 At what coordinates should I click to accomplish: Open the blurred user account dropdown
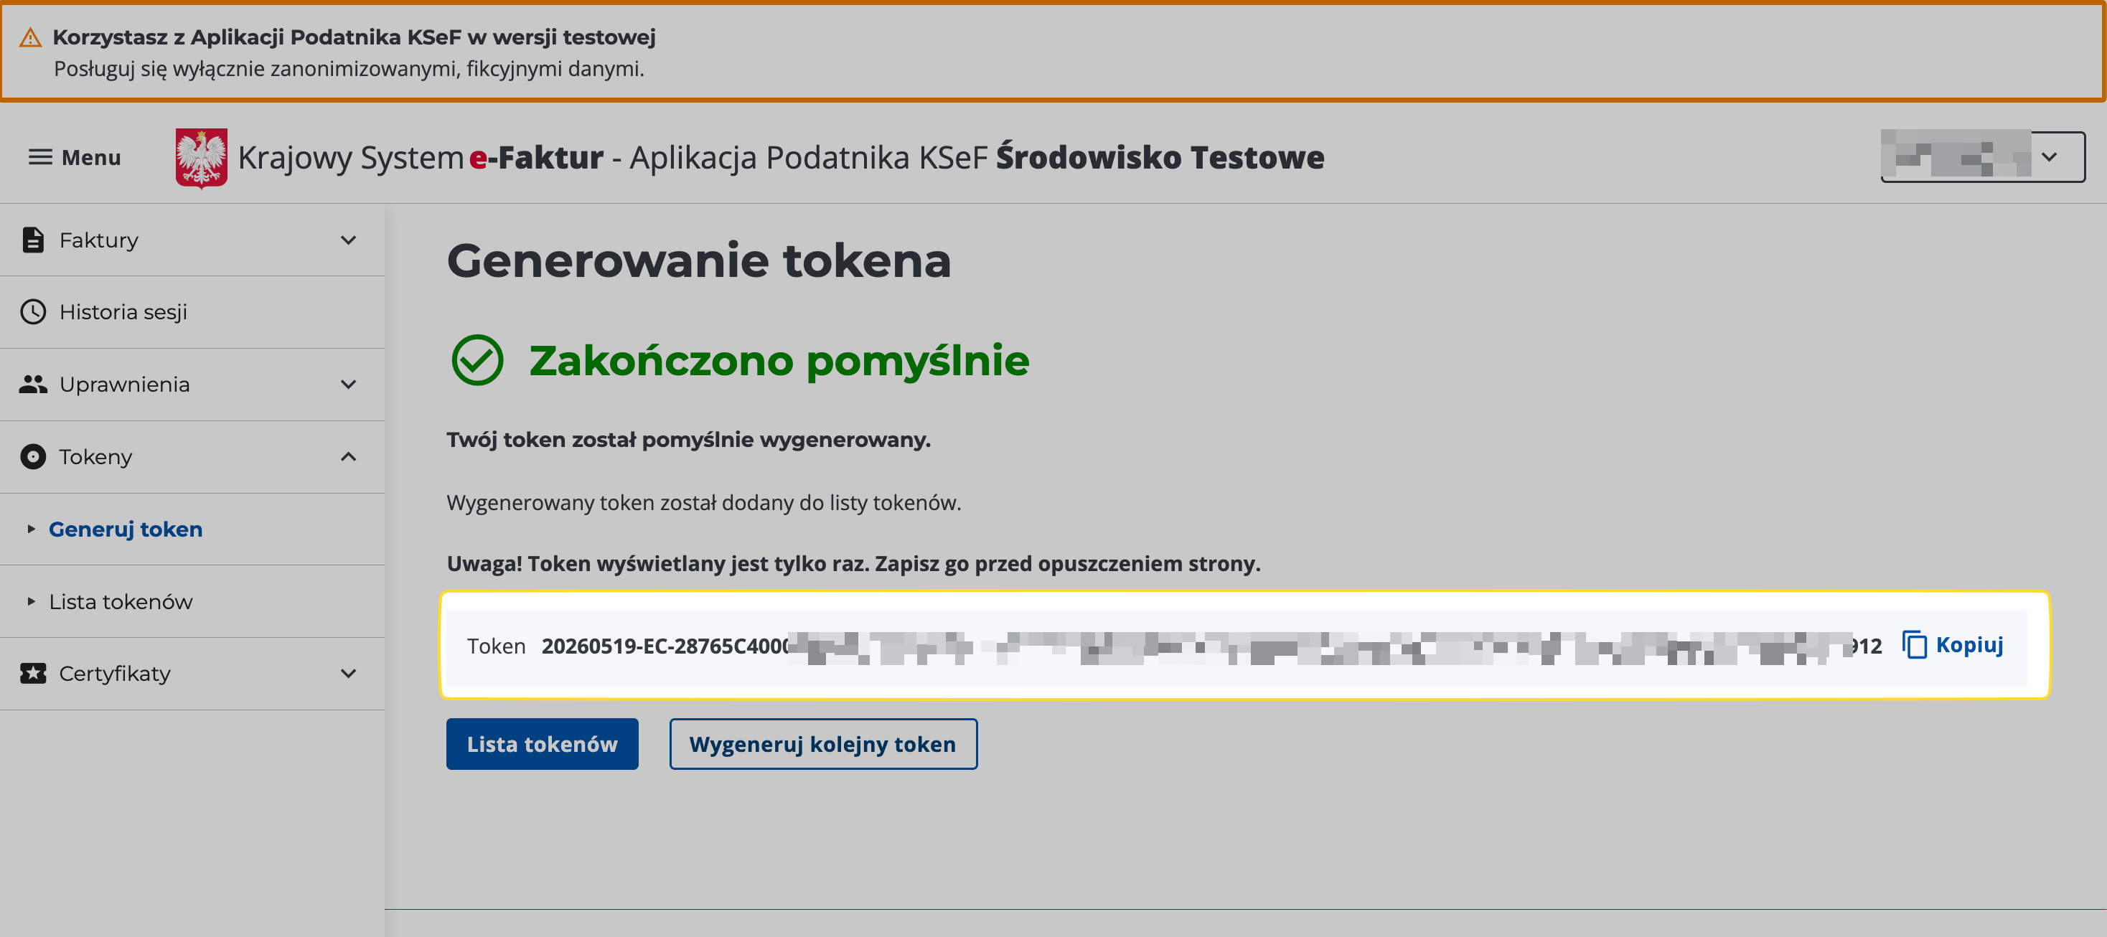tap(1982, 156)
